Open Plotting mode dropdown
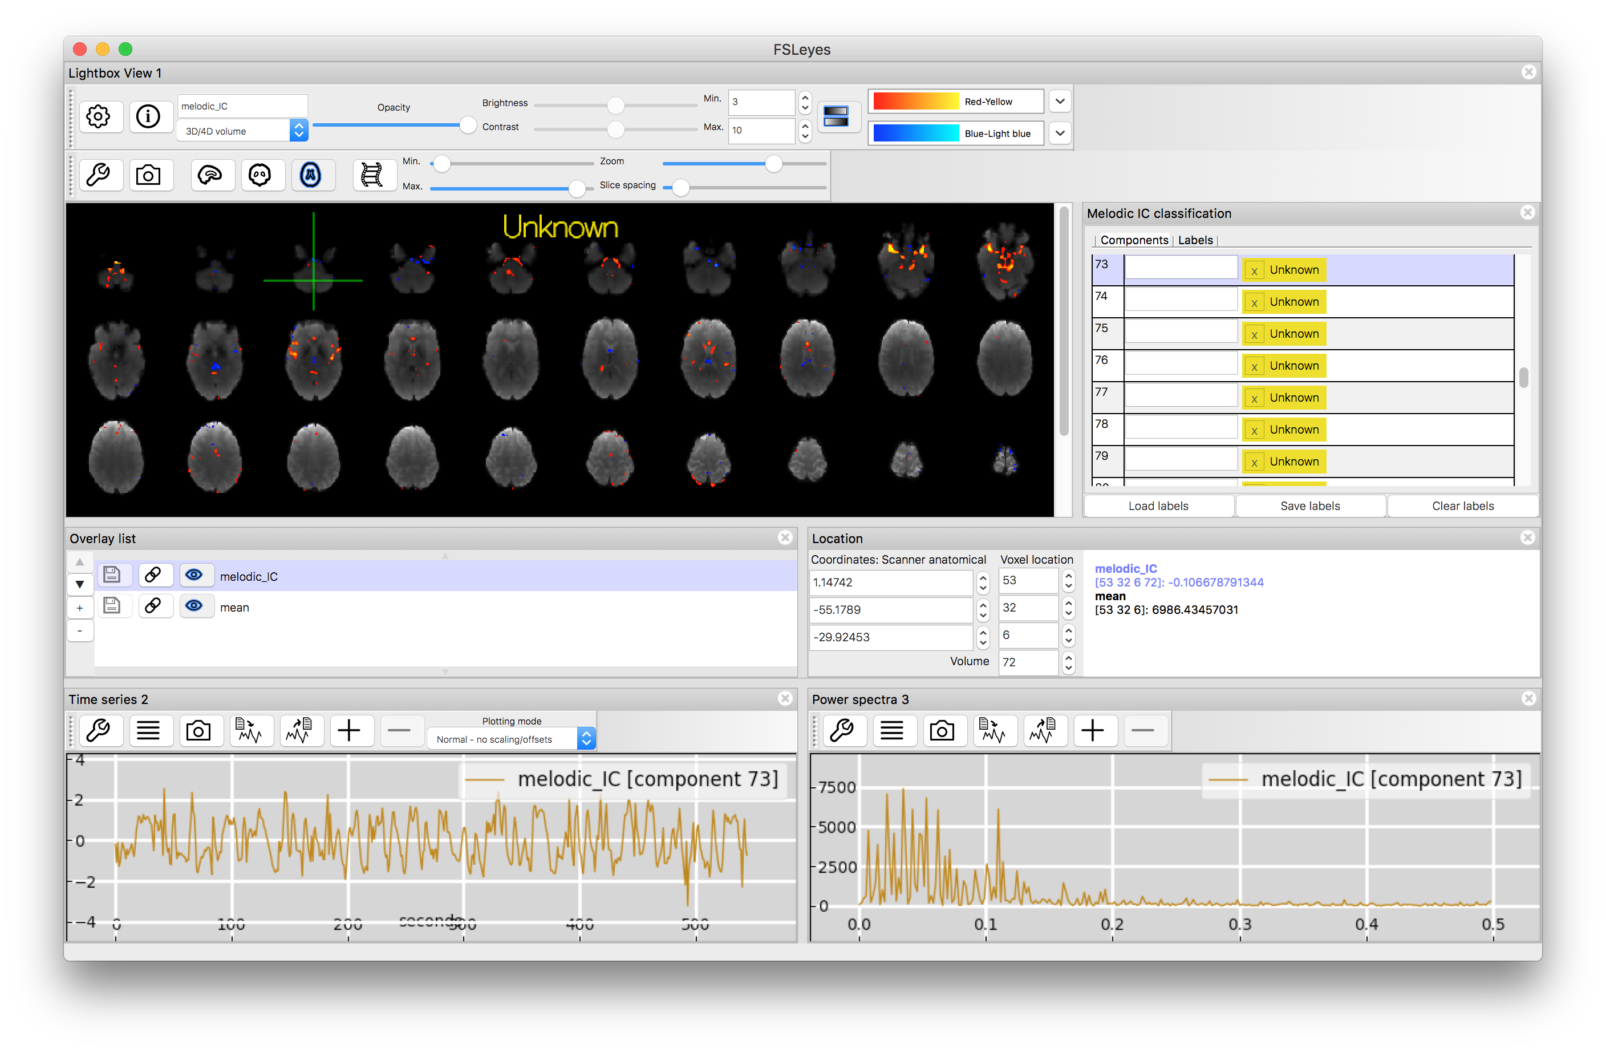The height and width of the screenshot is (1052, 1606). click(512, 739)
